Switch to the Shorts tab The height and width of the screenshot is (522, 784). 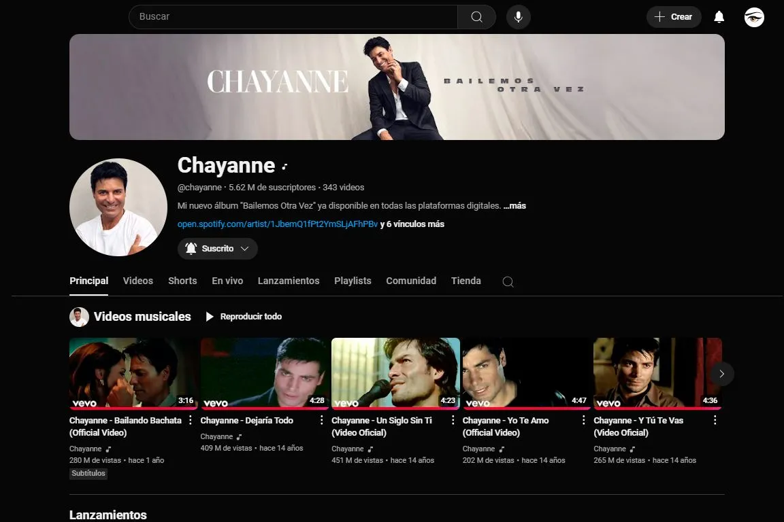[x=182, y=281]
